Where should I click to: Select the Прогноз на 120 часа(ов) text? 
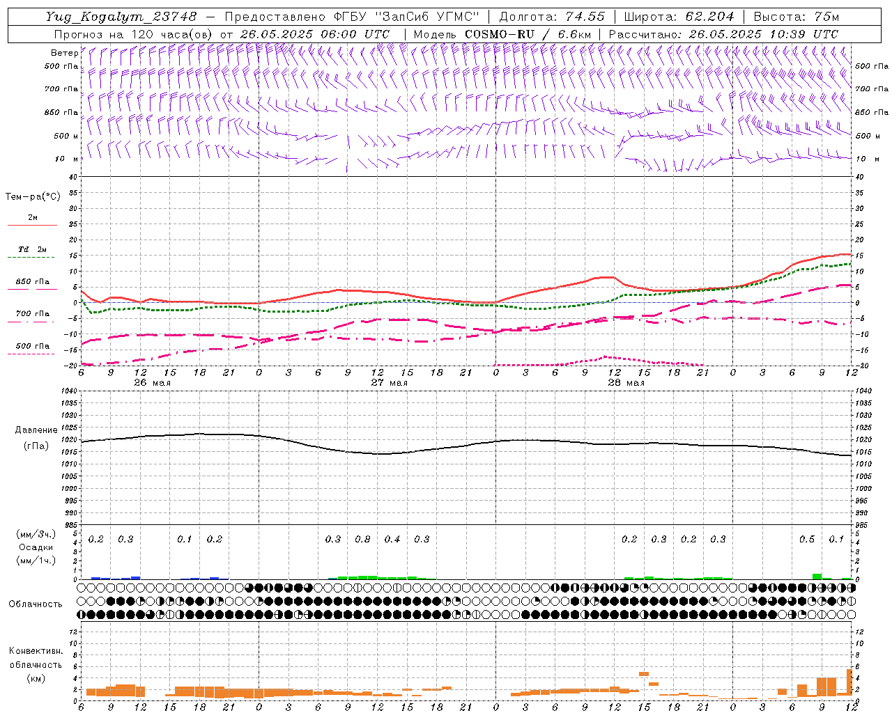click(134, 34)
